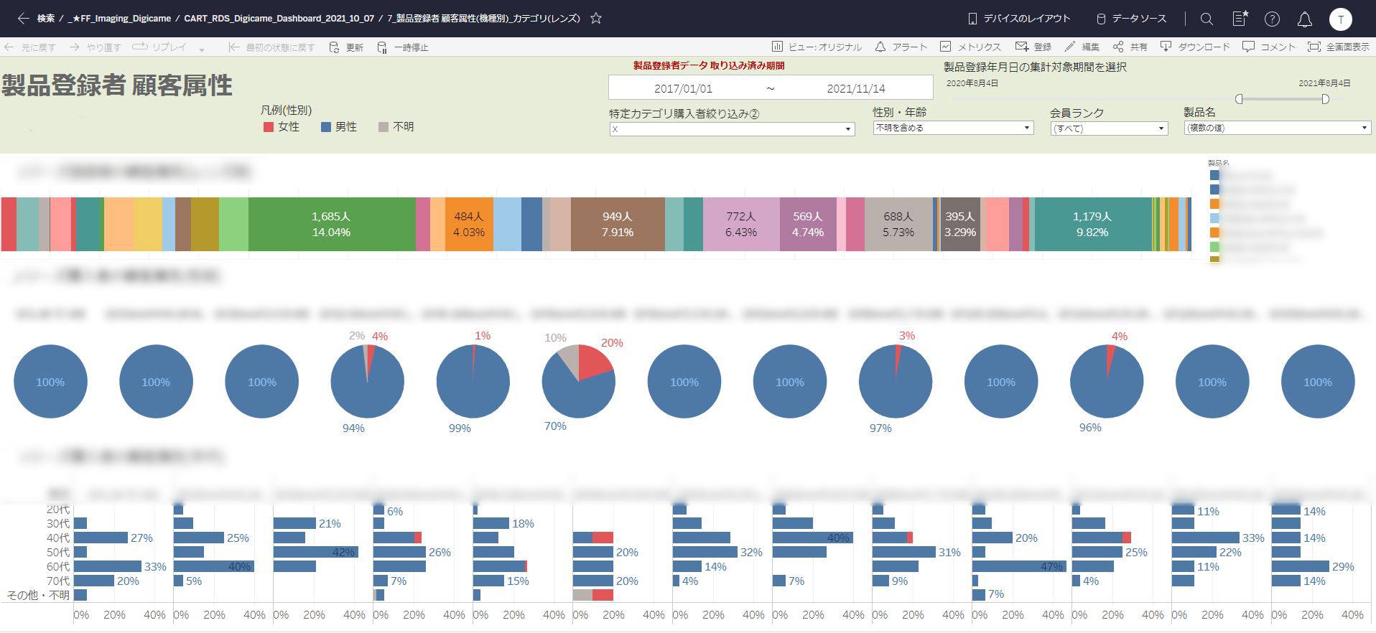Click the favorite star icon beside the title

(595, 19)
